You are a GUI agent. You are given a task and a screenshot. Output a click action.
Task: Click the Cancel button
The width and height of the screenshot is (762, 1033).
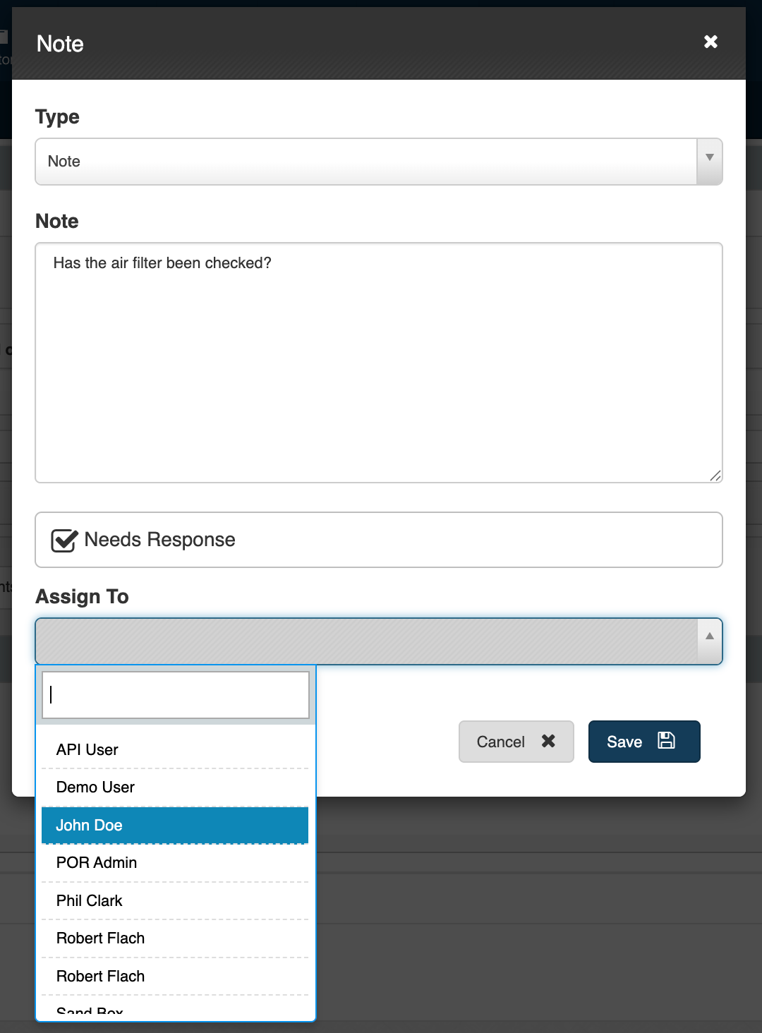[501, 742]
